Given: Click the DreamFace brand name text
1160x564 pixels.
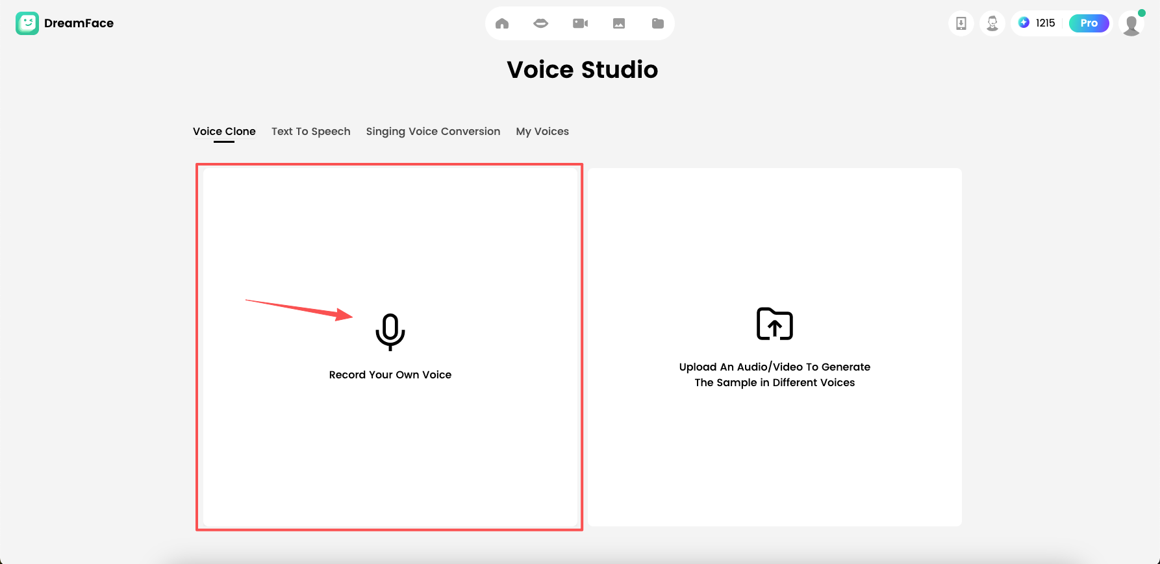Looking at the screenshot, I should [x=79, y=23].
